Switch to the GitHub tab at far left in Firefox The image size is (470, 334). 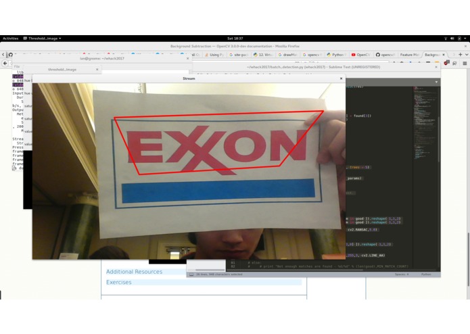[x=11, y=55]
